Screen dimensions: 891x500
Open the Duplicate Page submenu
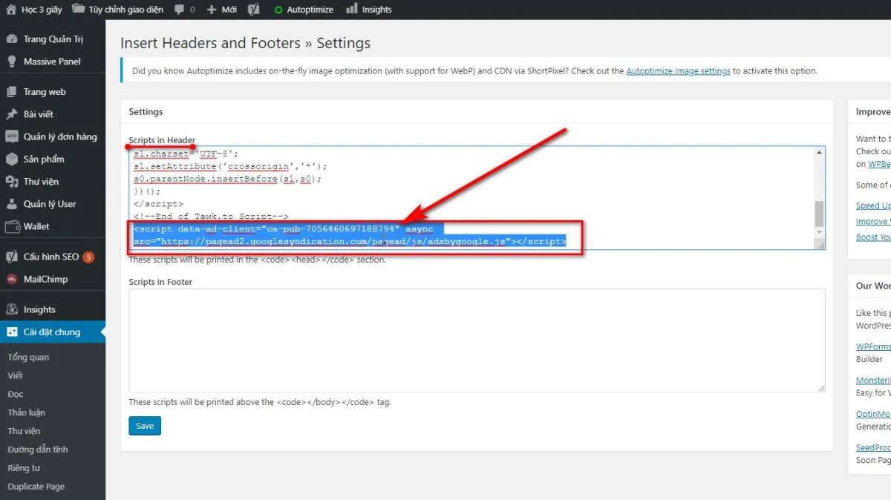[x=36, y=487]
